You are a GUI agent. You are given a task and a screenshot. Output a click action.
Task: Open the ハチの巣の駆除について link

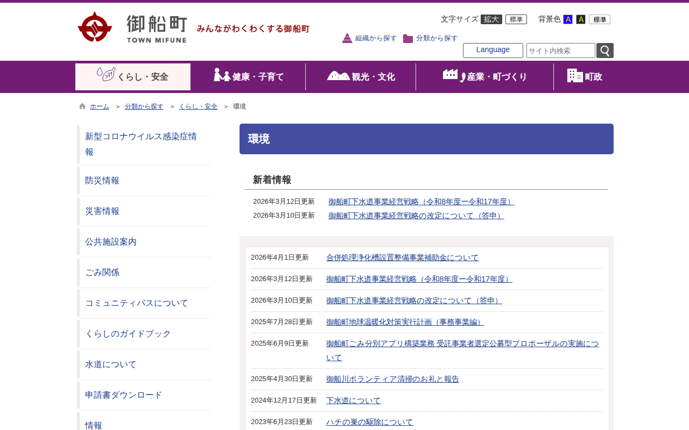tap(369, 422)
